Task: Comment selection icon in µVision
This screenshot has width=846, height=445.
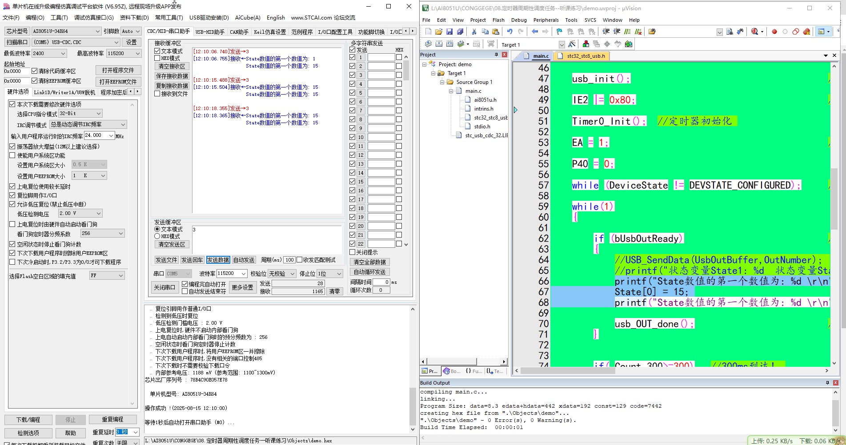Action: pos(627,32)
